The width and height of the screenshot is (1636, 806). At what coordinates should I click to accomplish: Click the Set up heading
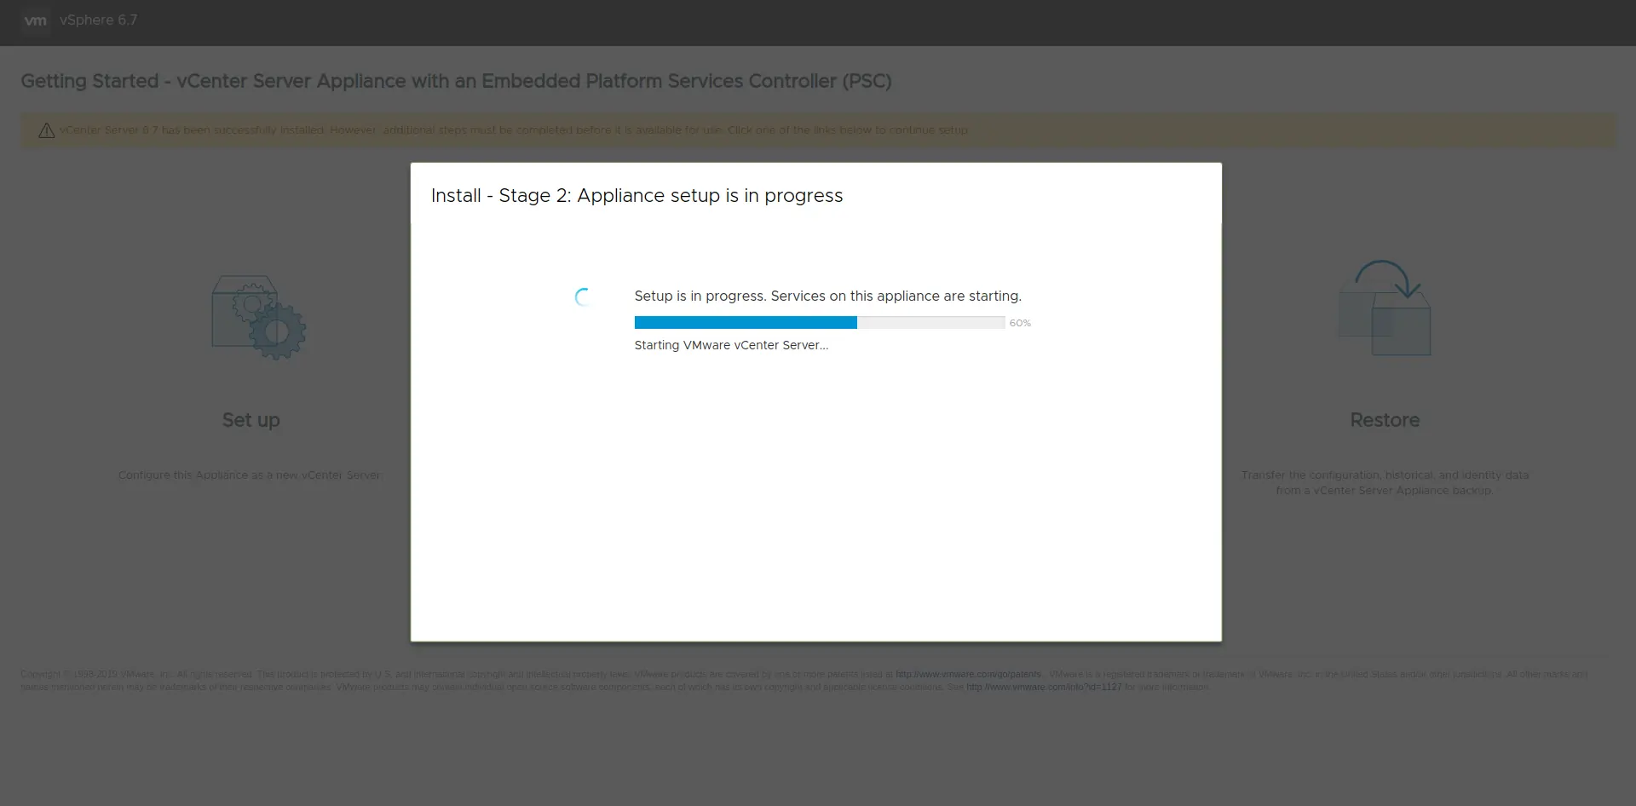251,420
